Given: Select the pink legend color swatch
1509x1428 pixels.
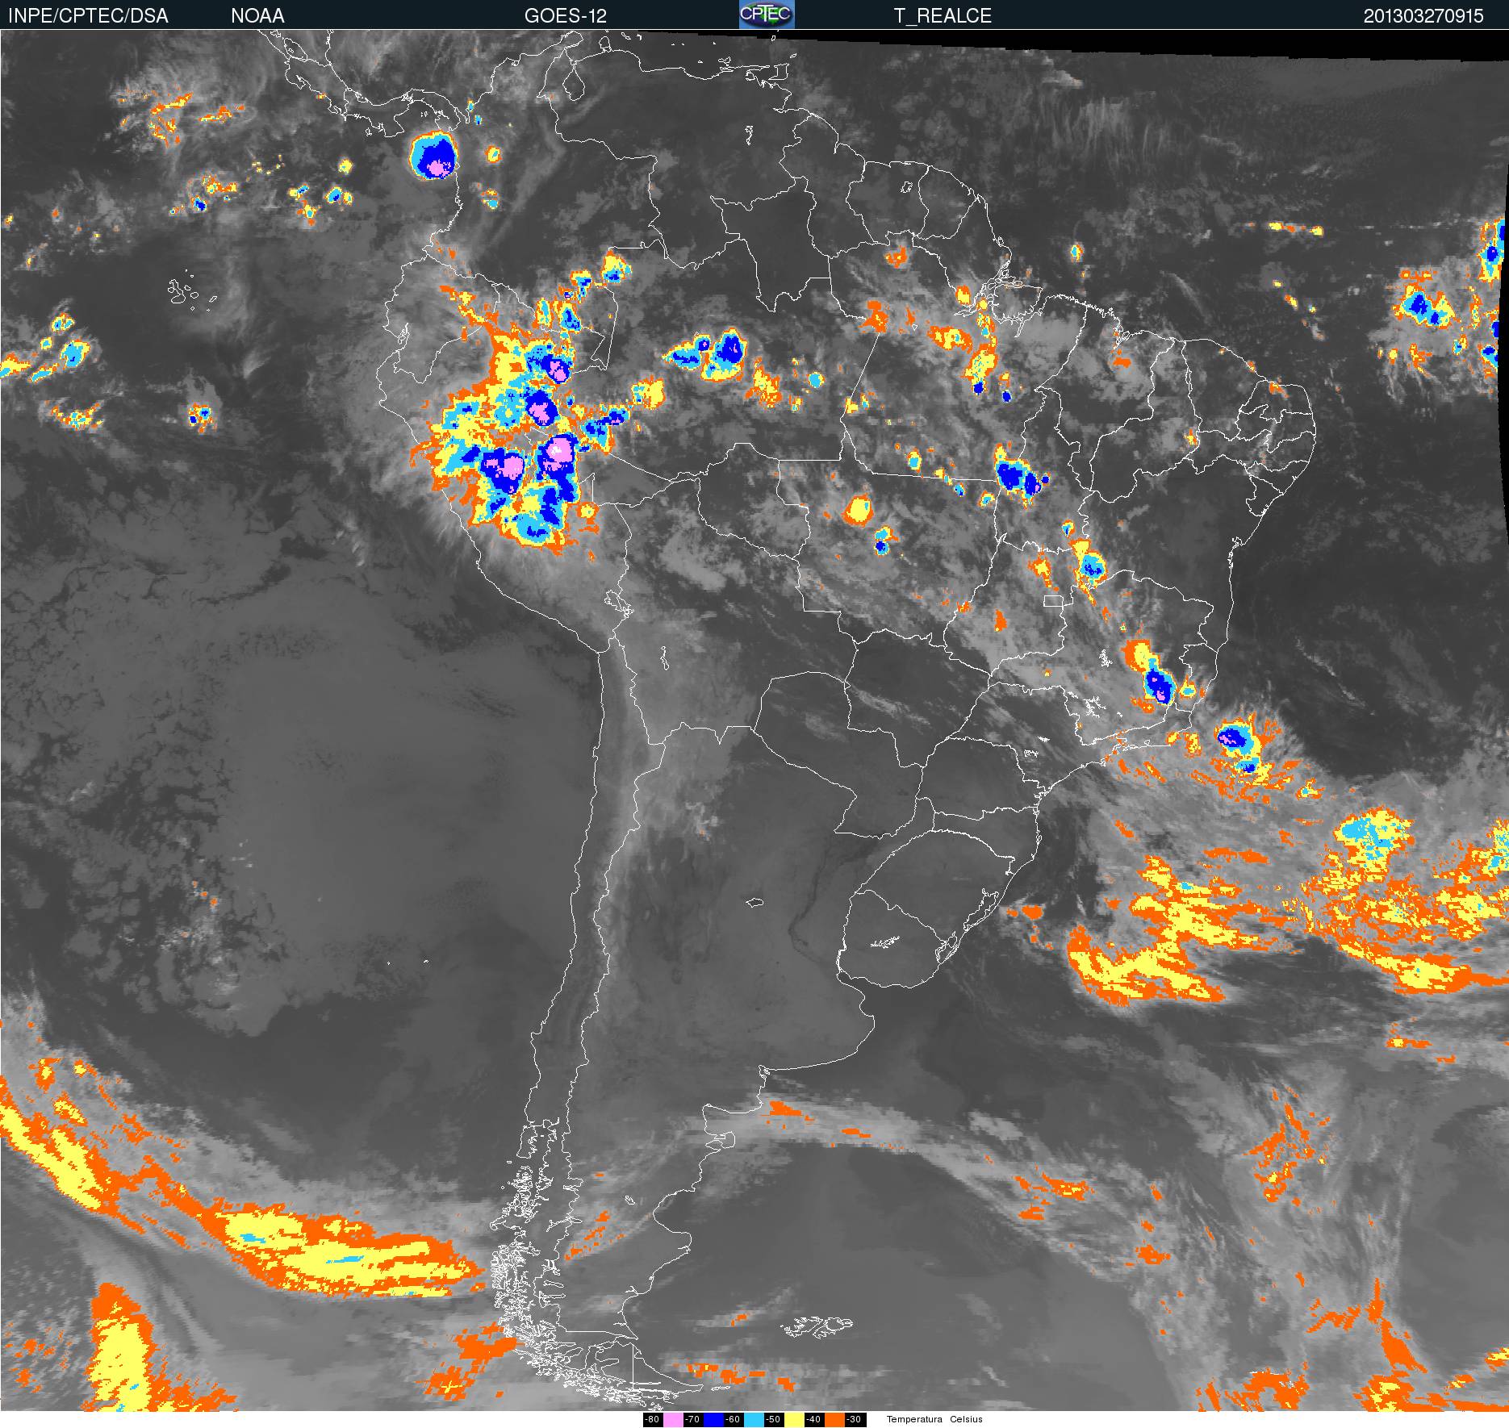Looking at the screenshot, I should click(x=673, y=1420).
